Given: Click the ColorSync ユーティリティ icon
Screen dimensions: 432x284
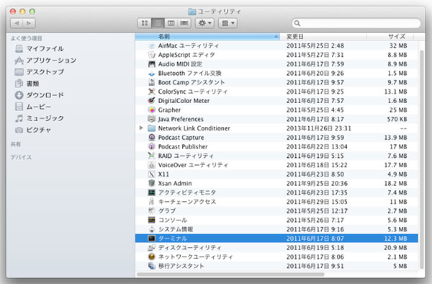Looking at the screenshot, I should click(x=151, y=92).
